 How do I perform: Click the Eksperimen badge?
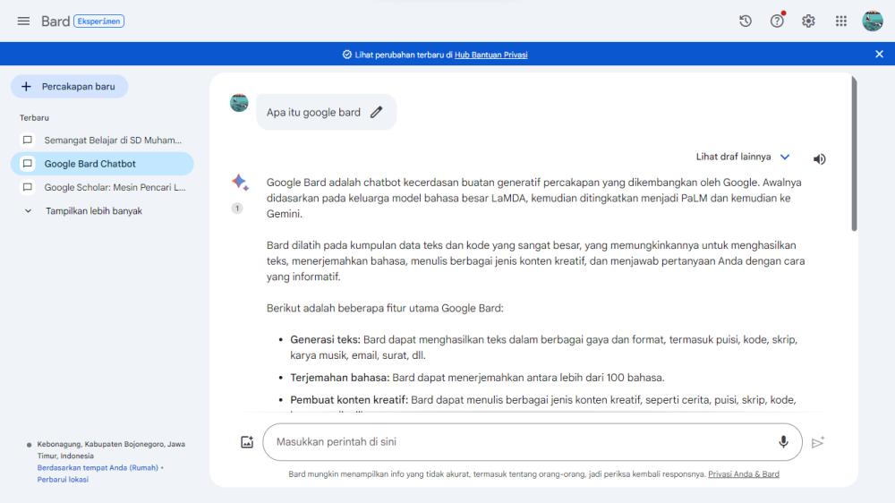point(98,21)
